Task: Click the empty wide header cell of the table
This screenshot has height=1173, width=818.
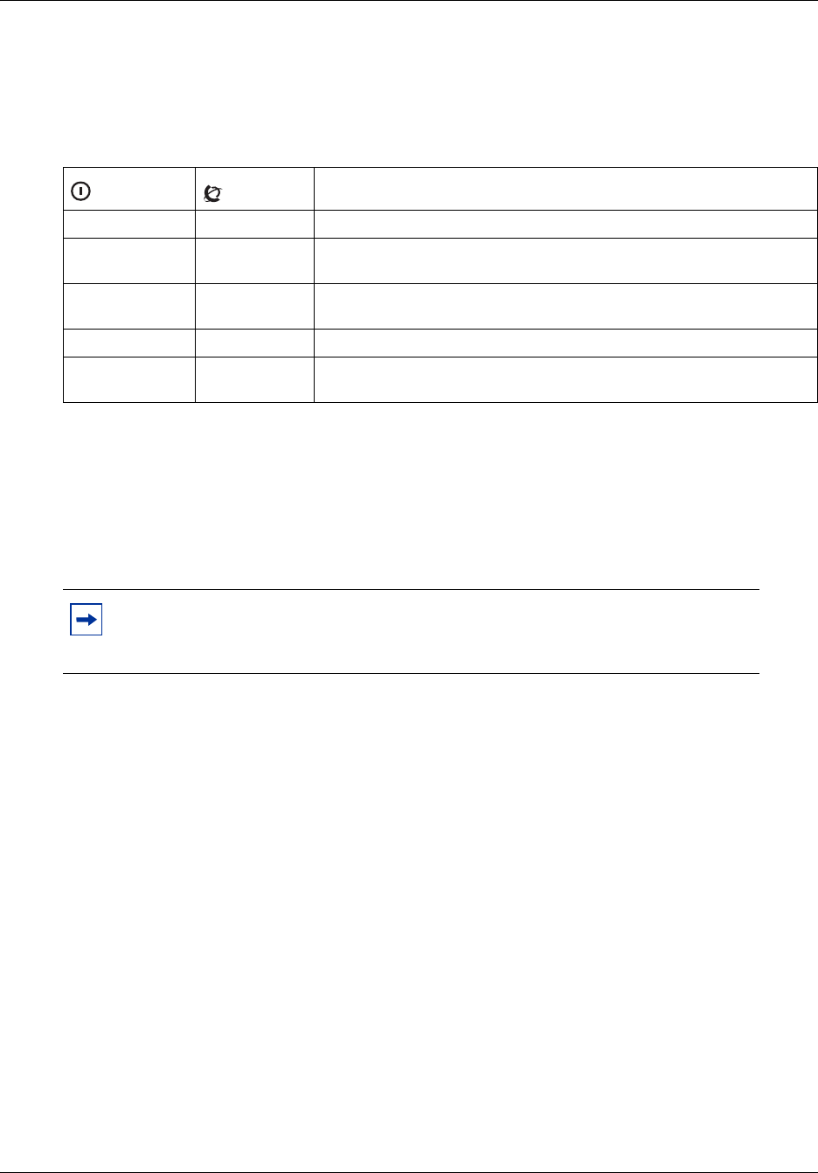Action: pyautogui.click(x=565, y=189)
